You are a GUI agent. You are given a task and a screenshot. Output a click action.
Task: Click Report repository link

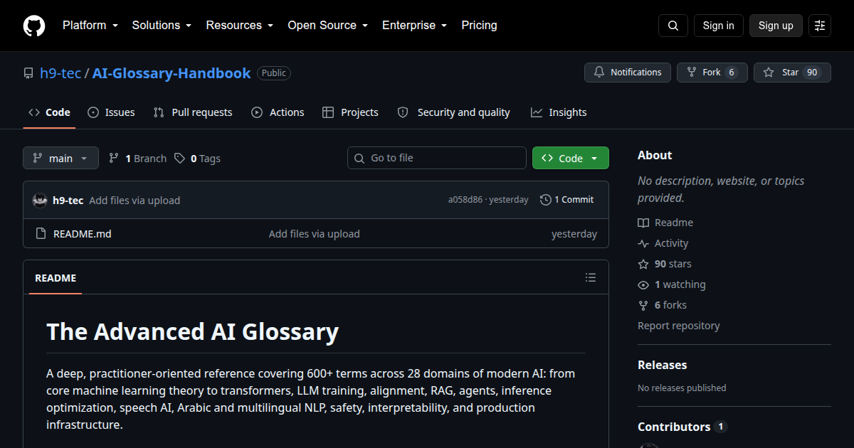click(679, 326)
